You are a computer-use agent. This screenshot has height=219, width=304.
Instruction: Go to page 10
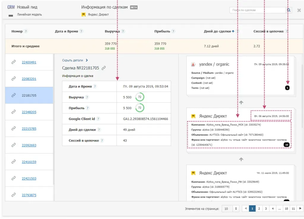pos(286,209)
